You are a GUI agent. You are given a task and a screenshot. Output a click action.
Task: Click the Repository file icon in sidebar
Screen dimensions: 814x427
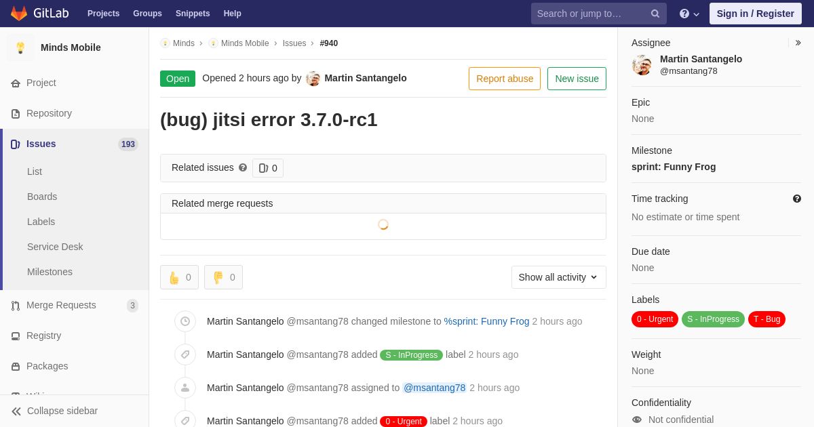[x=16, y=114]
